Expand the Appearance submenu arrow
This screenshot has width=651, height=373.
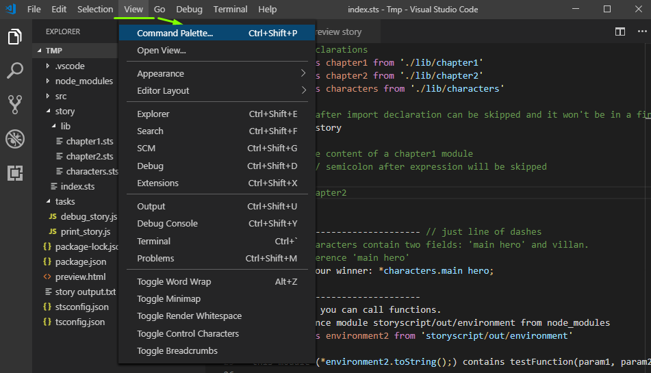point(303,73)
